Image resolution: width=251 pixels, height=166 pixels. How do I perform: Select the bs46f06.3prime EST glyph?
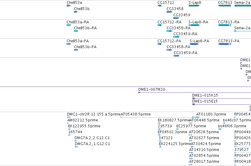click(220, 129)
